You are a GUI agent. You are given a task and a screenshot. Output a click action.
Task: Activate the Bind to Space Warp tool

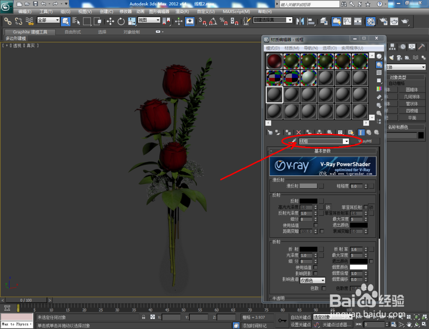click(29, 21)
